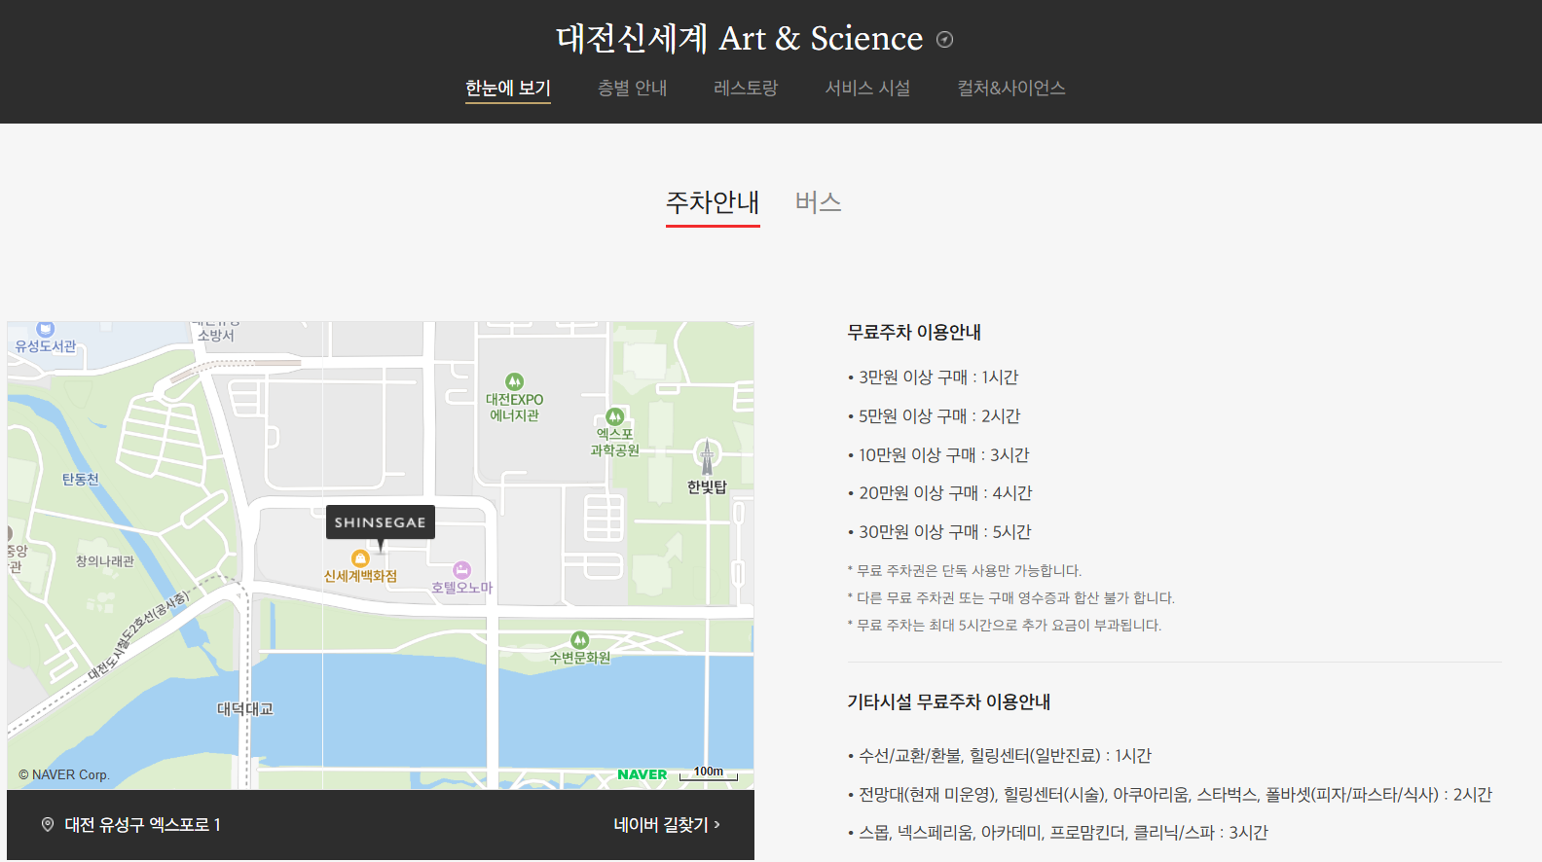
Task: Click the 수선/교환/환불 1시간 line
Action: [x=1000, y=756]
